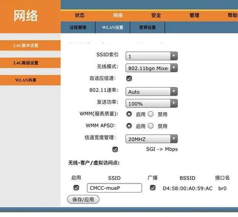This screenshot has height=217, width=238.
Task: Click the SSID field containing CMCC-muaP
Action: pyautogui.click(x=114, y=188)
